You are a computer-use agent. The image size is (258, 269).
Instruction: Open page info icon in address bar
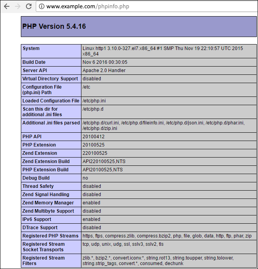(x=41, y=7)
